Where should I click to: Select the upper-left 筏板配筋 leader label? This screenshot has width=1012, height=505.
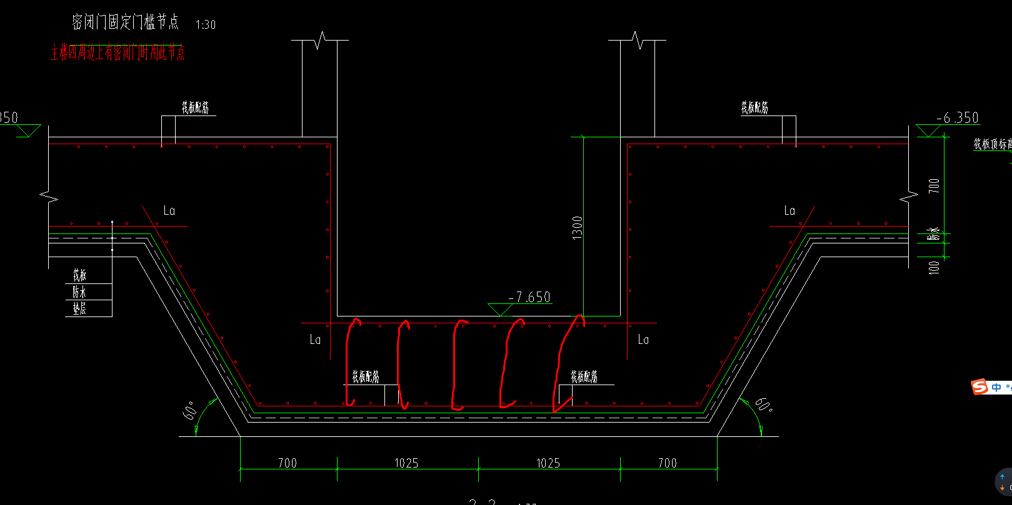click(x=195, y=108)
